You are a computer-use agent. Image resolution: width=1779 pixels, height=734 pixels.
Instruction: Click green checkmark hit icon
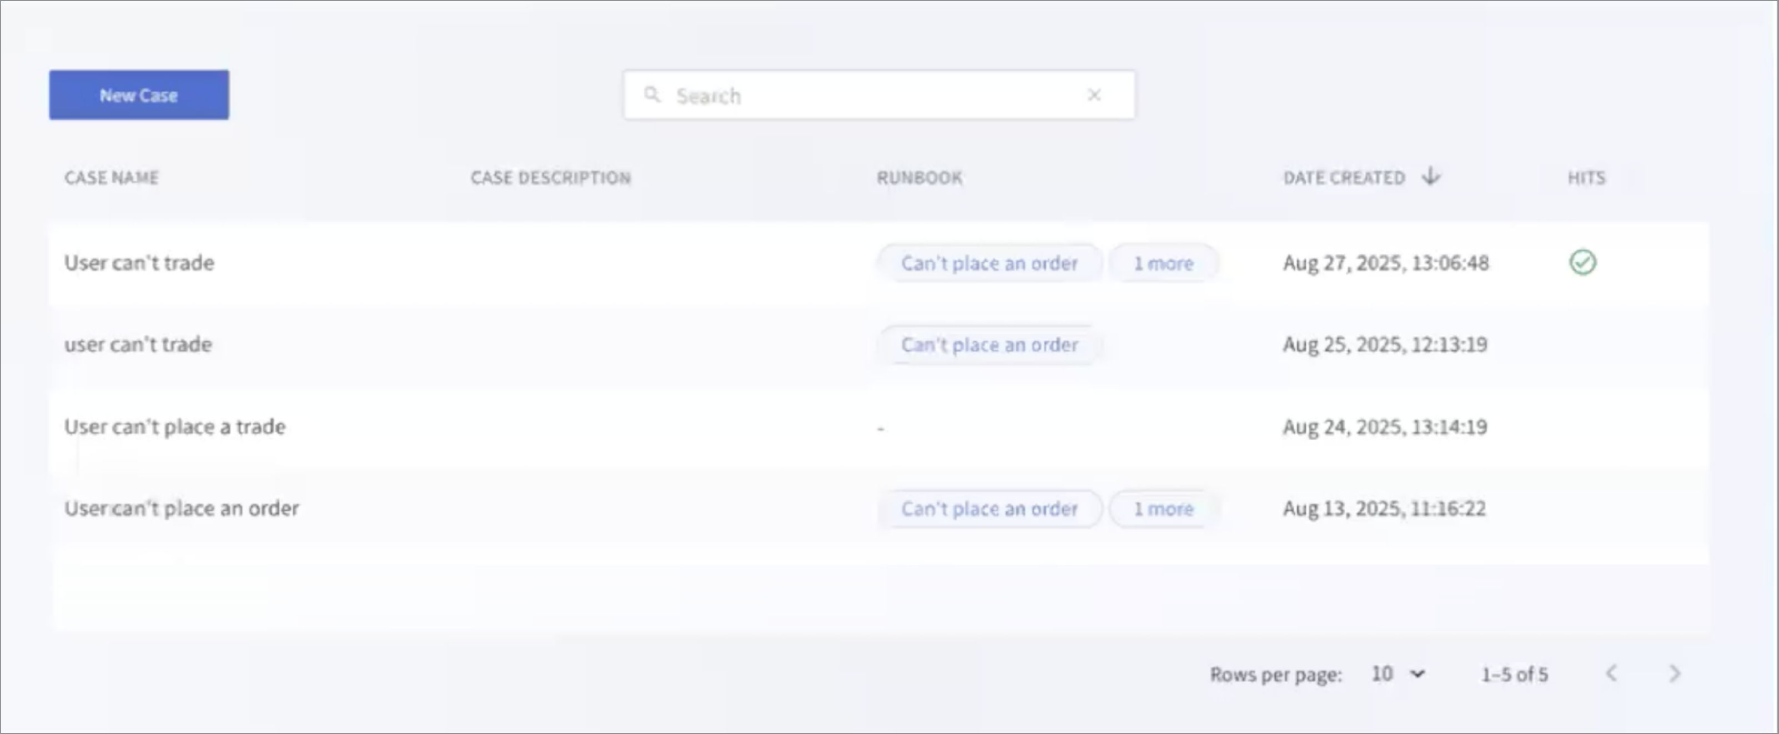click(x=1582, y=263)
